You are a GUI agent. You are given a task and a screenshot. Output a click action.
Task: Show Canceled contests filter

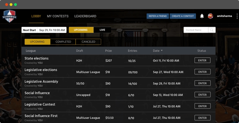click(x=88, y=42)
